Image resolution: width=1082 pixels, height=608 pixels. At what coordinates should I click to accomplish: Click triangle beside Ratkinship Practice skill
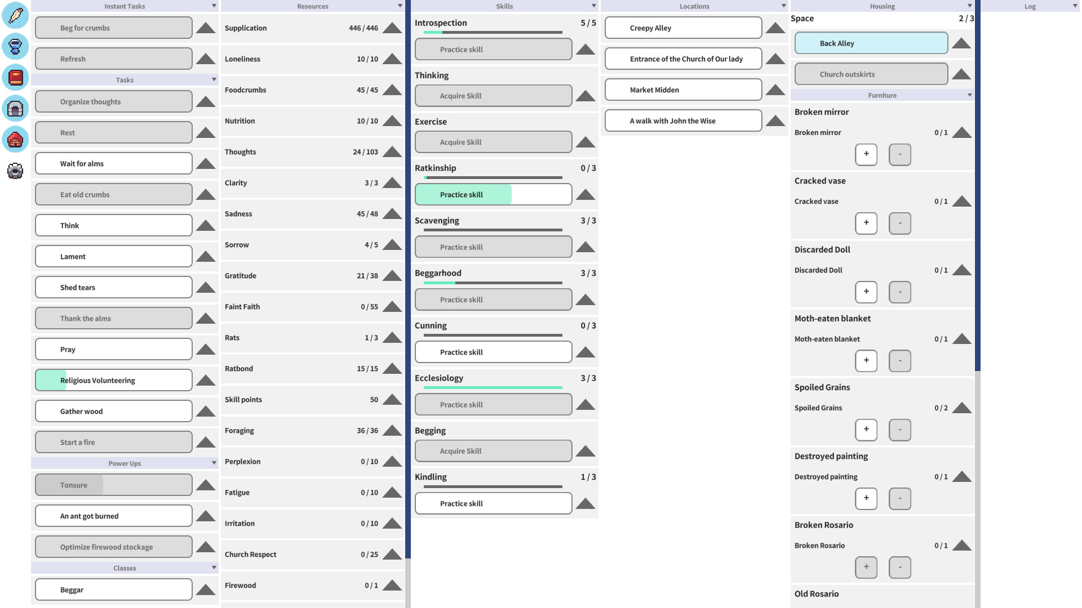tap(586, 194)
